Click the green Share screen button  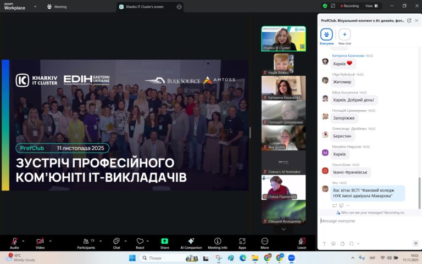(164, 243)
